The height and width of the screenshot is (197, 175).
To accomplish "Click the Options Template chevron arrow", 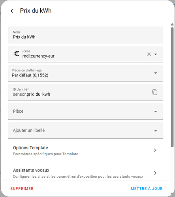I will (x=155, y=151).
